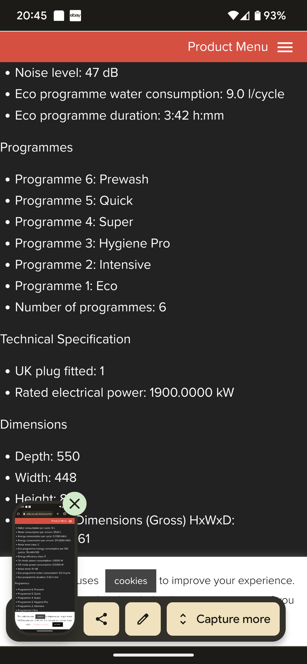
Task: Open the hamburger menu icon
Action: [285, 47]
